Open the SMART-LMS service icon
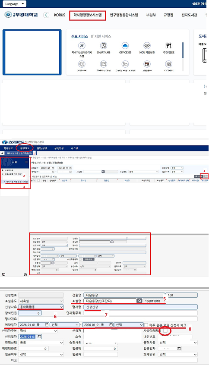 pyautogui.click(x=104, y=45)
